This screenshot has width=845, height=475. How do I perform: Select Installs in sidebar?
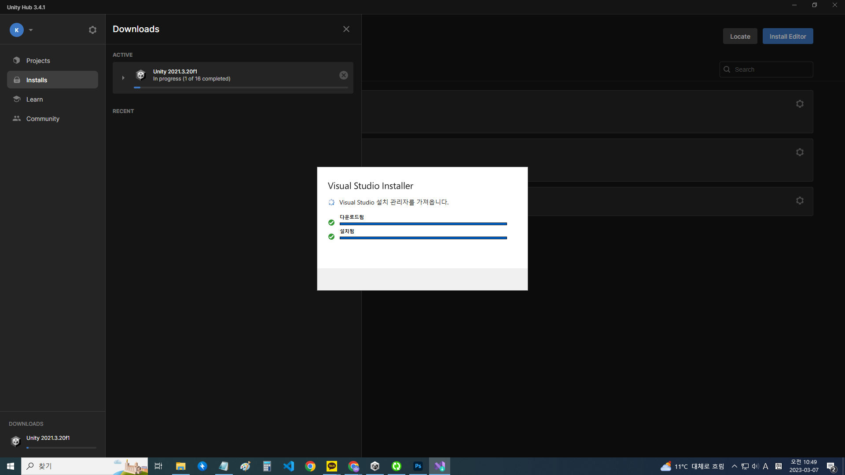pyautogui.click(x=52, y=80)
